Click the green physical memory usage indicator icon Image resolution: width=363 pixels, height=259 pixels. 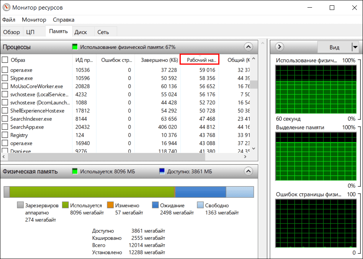(x=75, y=47)
